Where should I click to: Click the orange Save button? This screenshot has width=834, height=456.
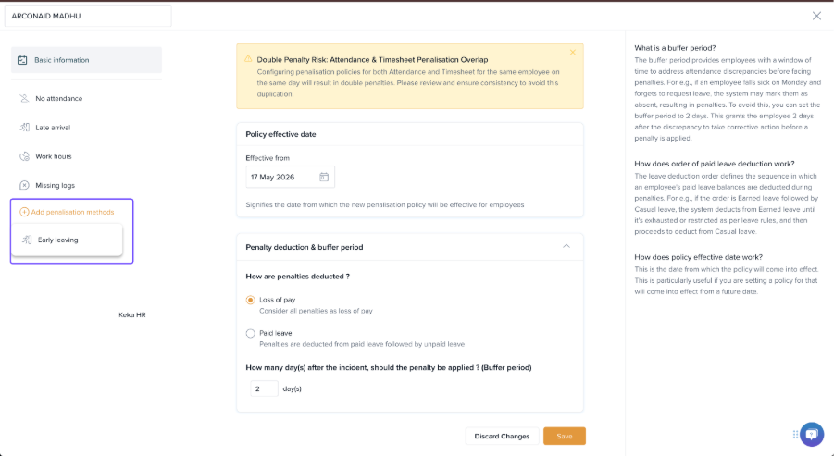[x=565, y=436]
